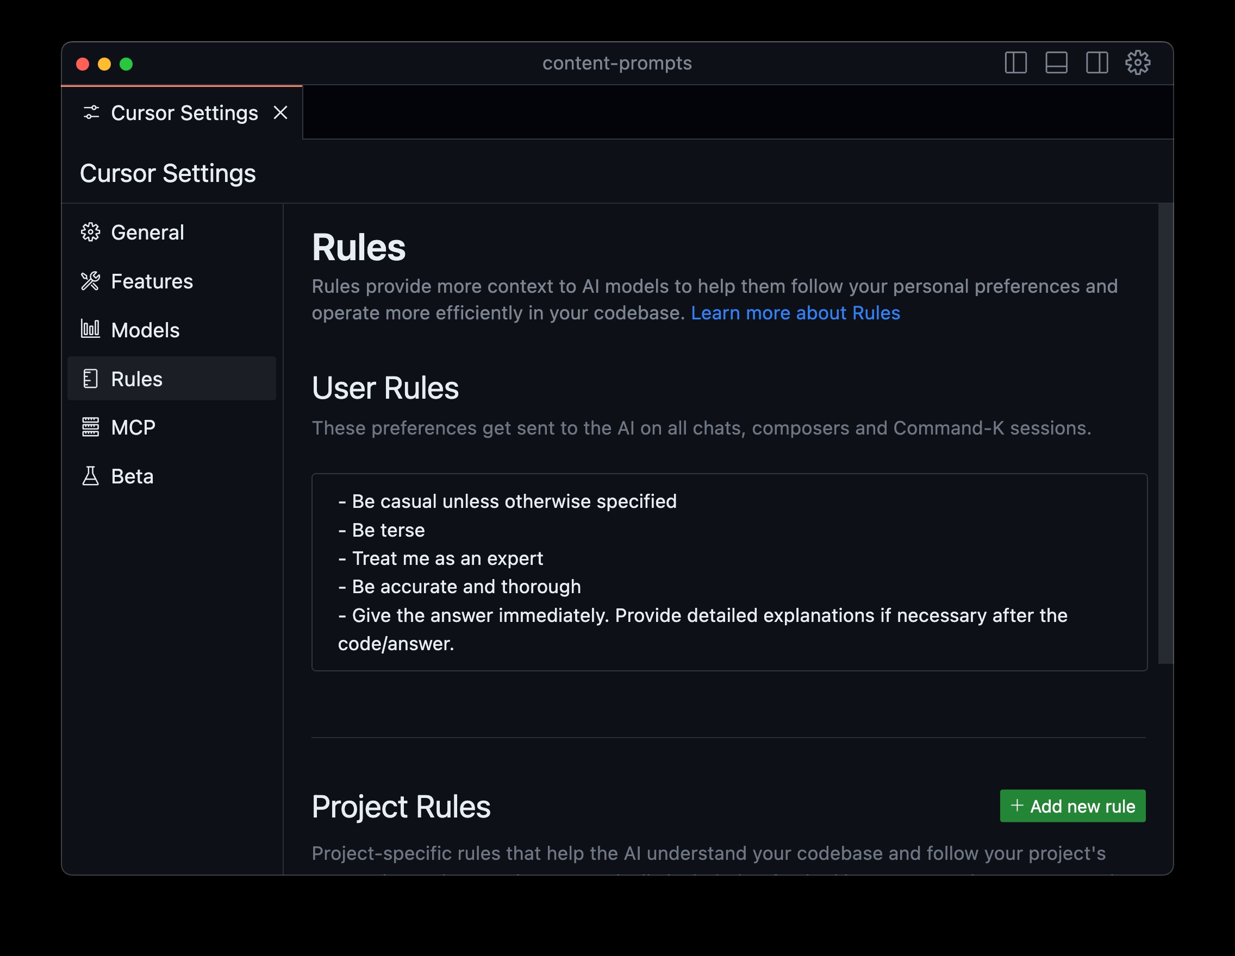Click the yellow minimize window button
The image size is (1235, 956).
point(104,64)
